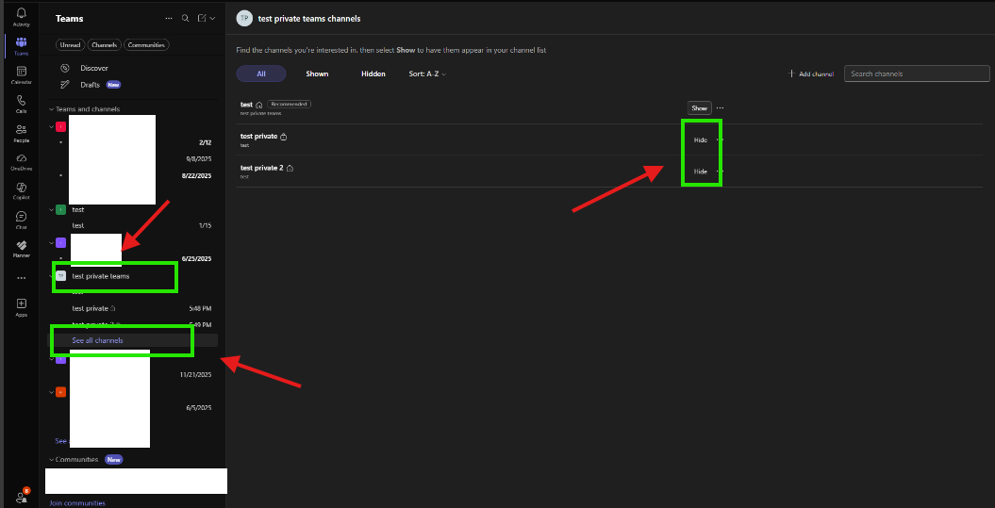Click the TP avatar in page header
The height and width of the screenshot is (508, 995).
click(x=244, y=19)
